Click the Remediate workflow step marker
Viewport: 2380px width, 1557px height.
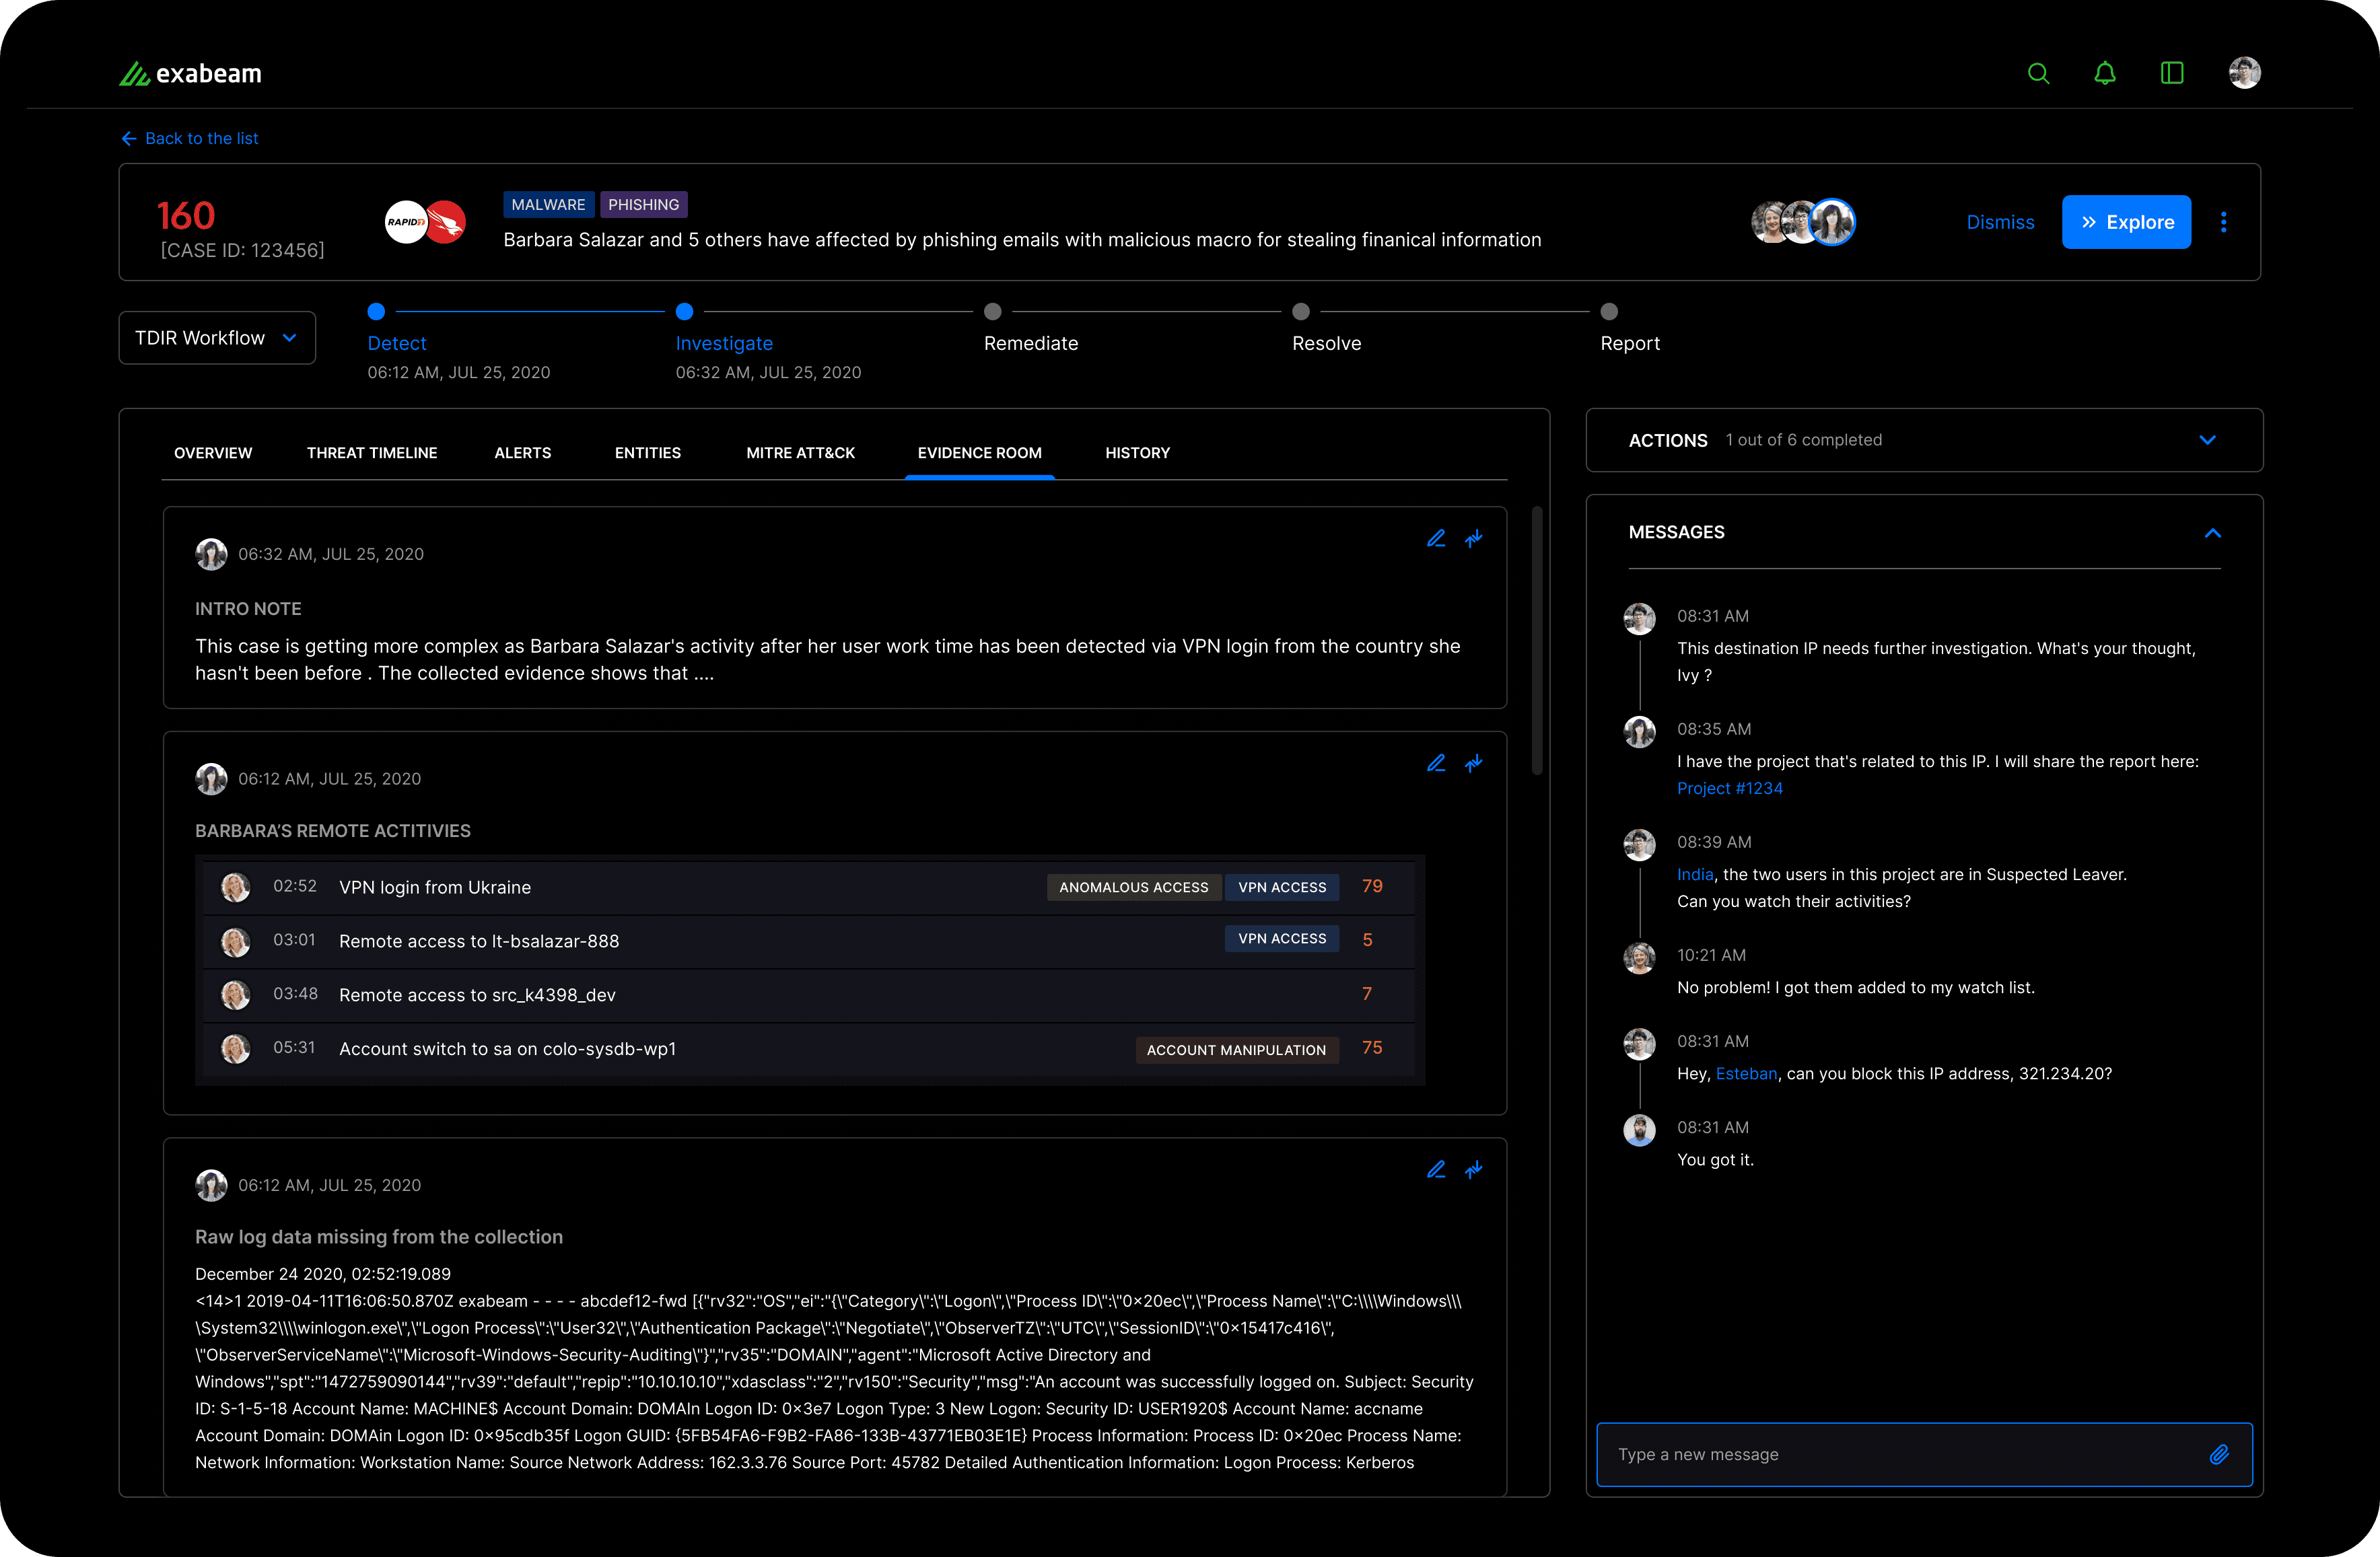tap(992, 312)
